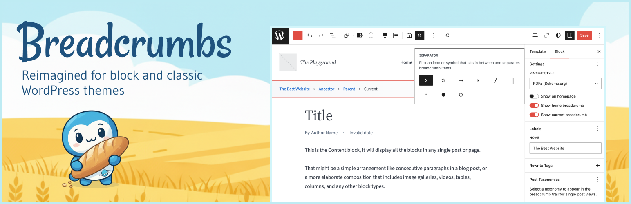This screenshot has width=631, height=204.
Task: Click the Parent breadcrumb link
Action: click(x=349, y=89)
